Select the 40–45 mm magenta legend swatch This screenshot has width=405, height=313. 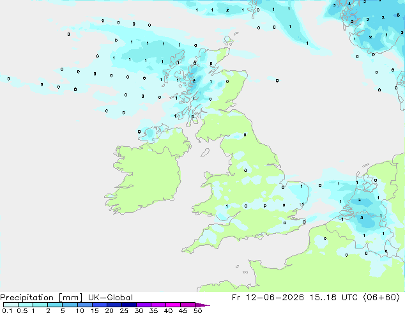(x=173, y=305)
